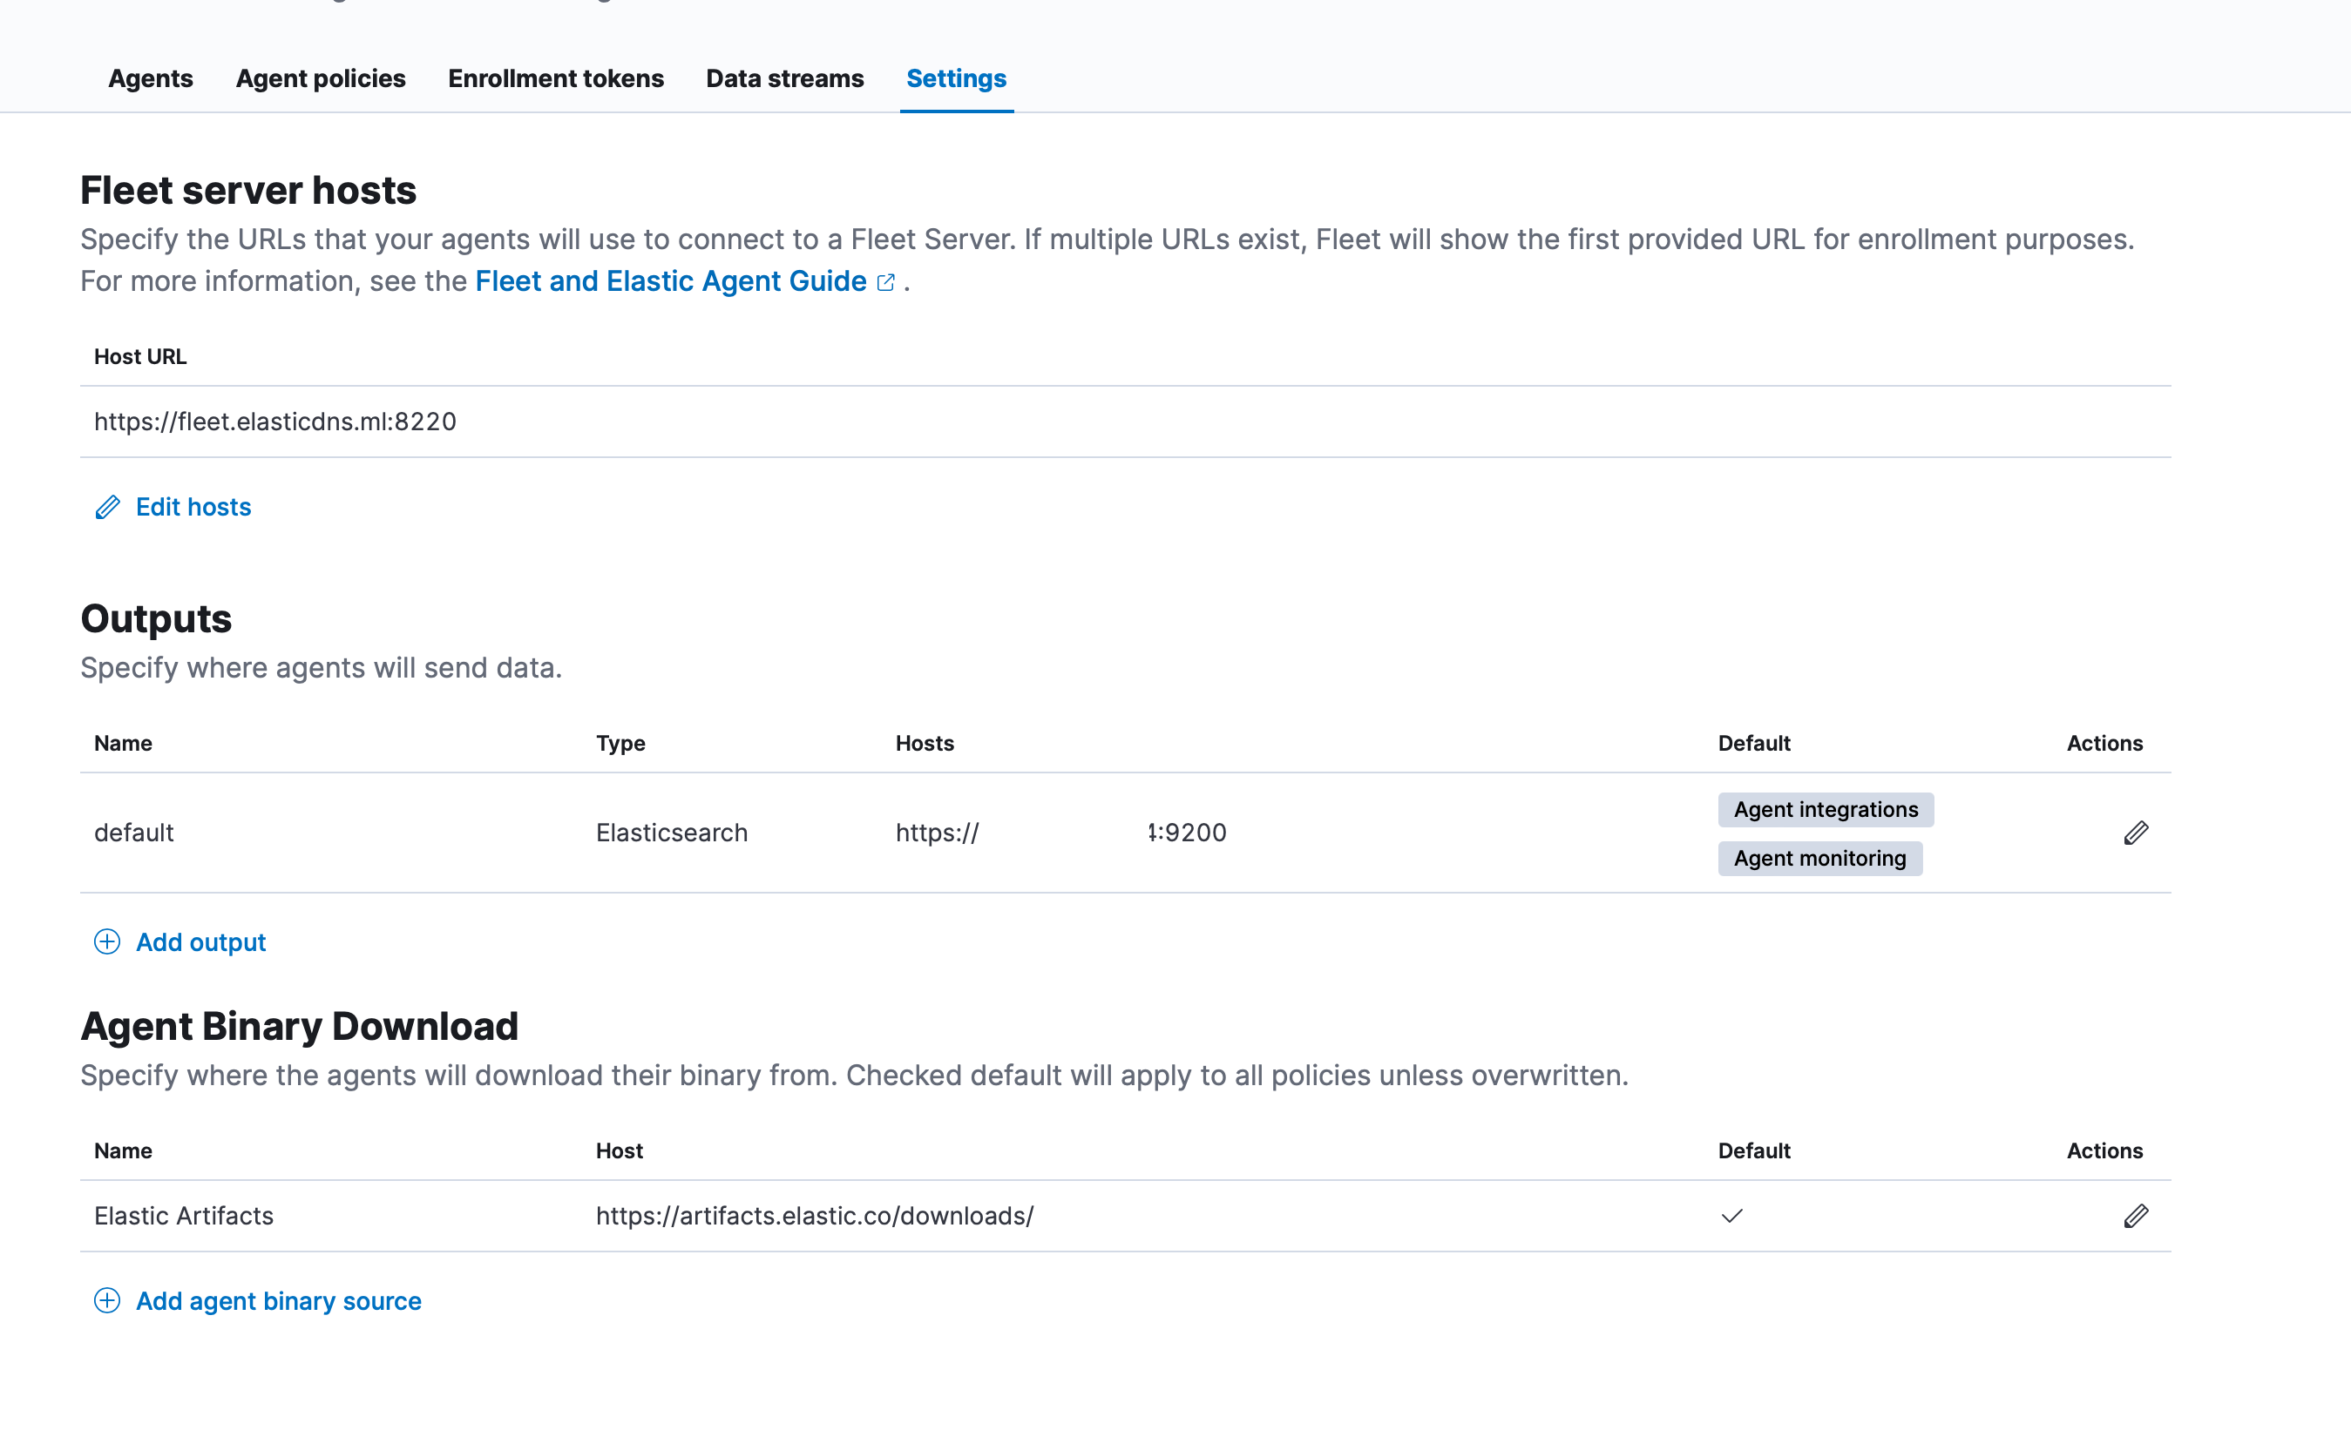Click the Agent integrations badge
This screenshot has height=1437, width=2351.
coord(1826,810)
